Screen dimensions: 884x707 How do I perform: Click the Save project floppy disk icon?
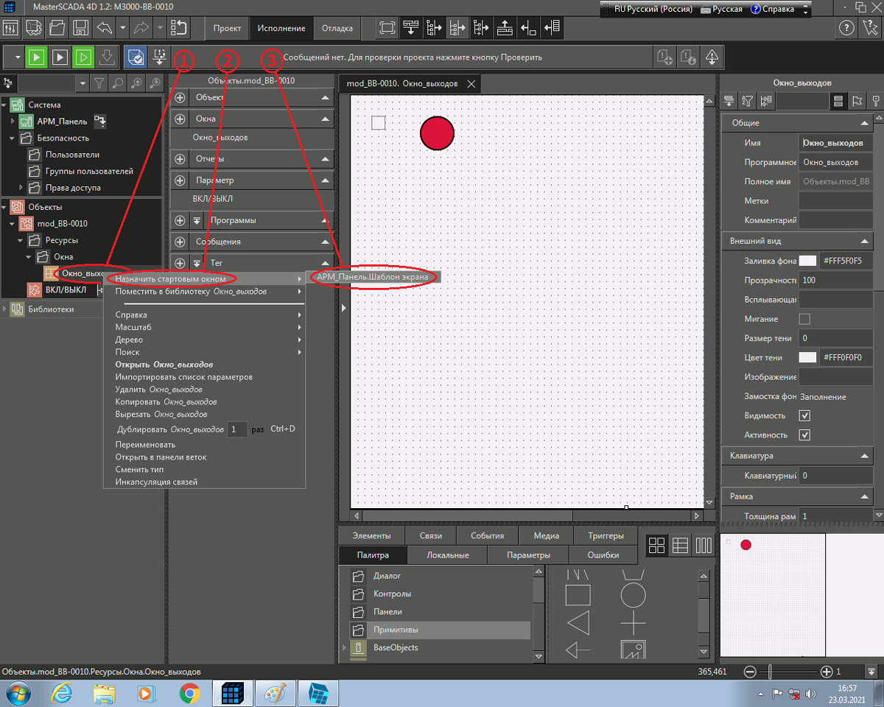[81, 29]
